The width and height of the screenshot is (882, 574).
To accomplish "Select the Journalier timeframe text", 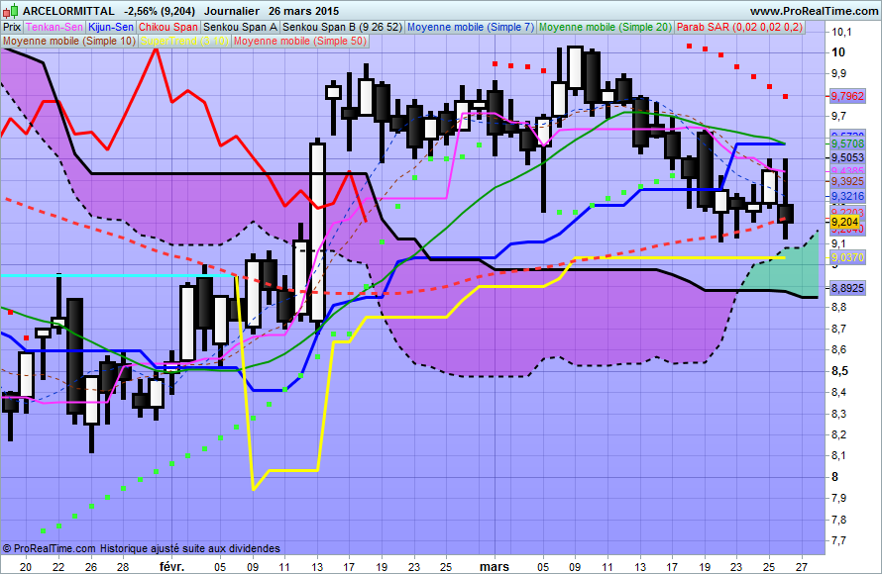I will (x=232, y=11).
